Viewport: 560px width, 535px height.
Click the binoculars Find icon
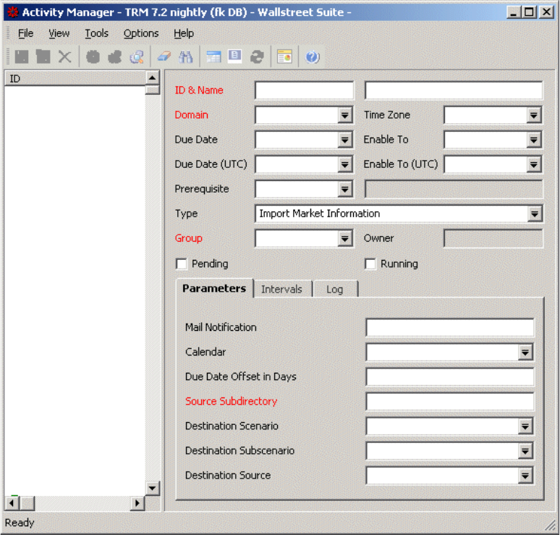pos(186,56)
